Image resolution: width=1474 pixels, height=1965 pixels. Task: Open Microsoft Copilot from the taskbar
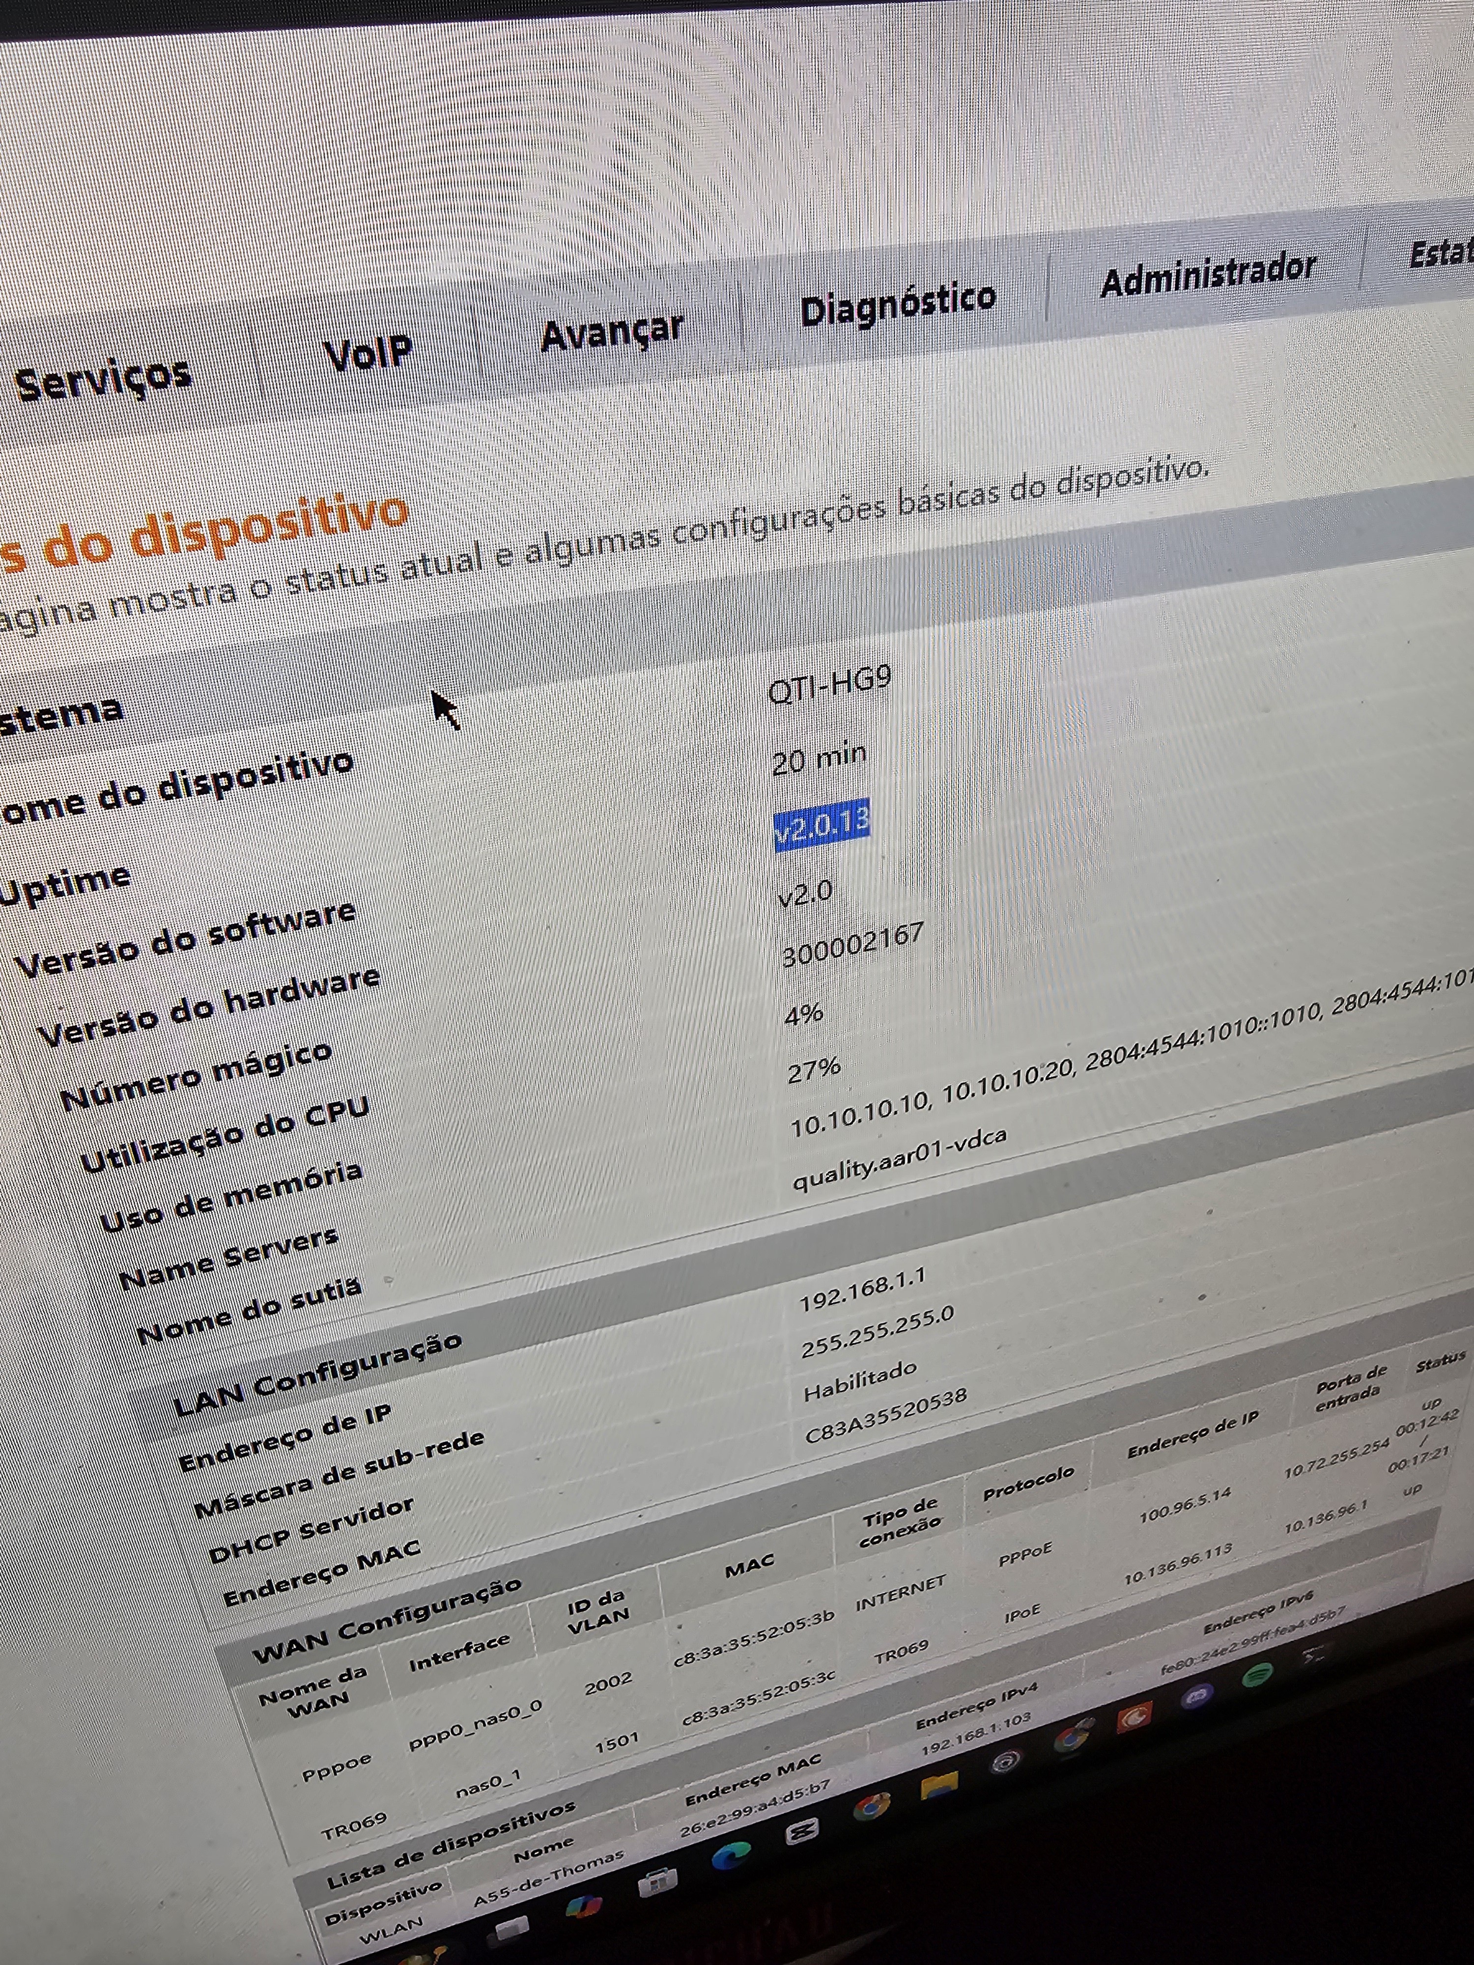click(x=584, y=1907)
